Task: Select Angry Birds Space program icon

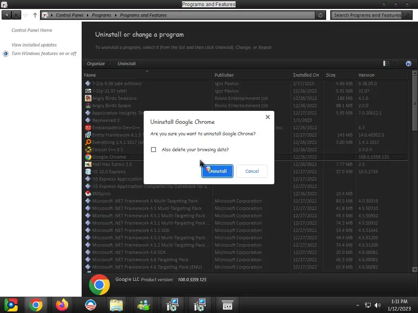Action: coord(88,106)
